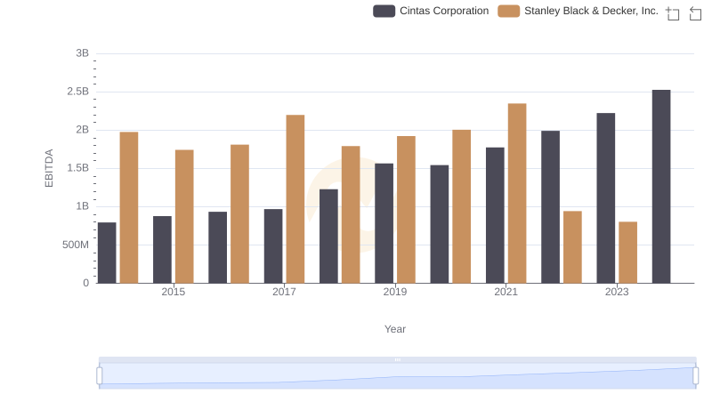Click the 2021 x-axis label
712x410 pixels.
point(506,292)
